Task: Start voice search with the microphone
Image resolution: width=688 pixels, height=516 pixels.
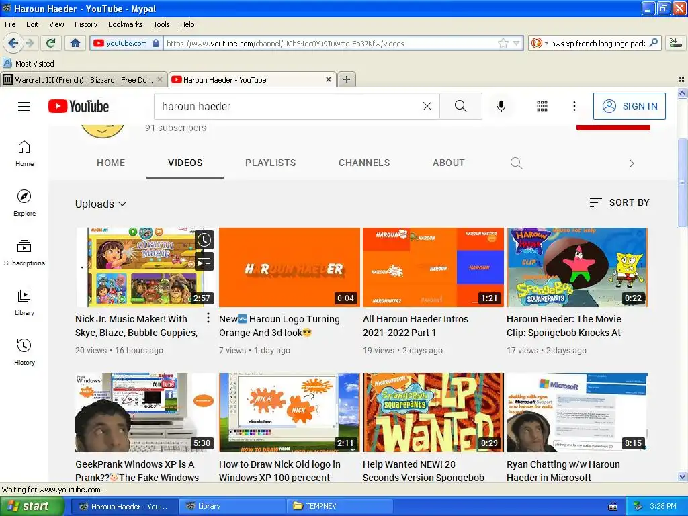Action: (x=501, y=106)
